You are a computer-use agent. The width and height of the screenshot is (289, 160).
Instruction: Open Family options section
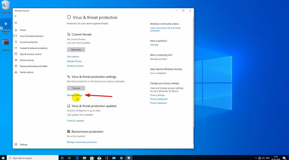27,72
